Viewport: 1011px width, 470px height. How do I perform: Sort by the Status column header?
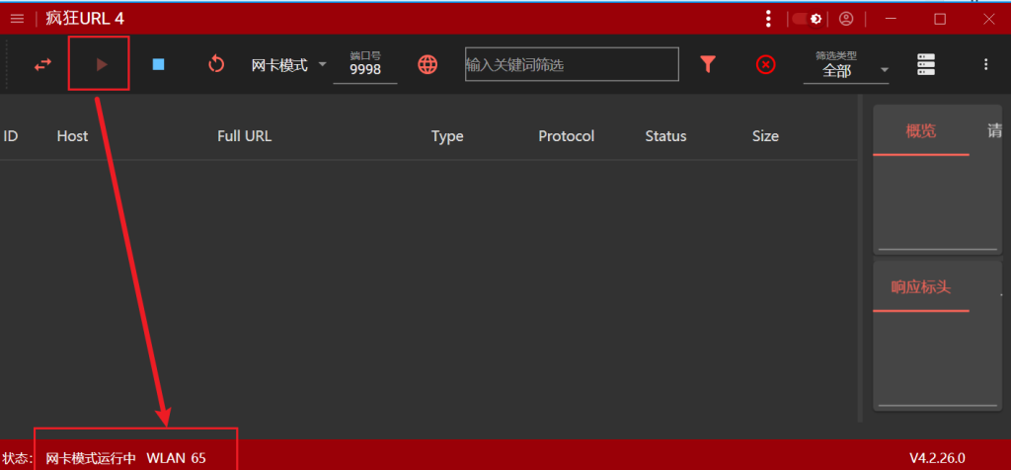coord(665,136)
